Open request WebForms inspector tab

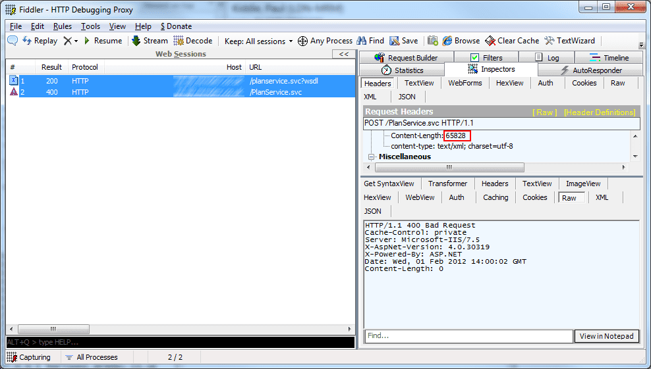coord(465,83)
